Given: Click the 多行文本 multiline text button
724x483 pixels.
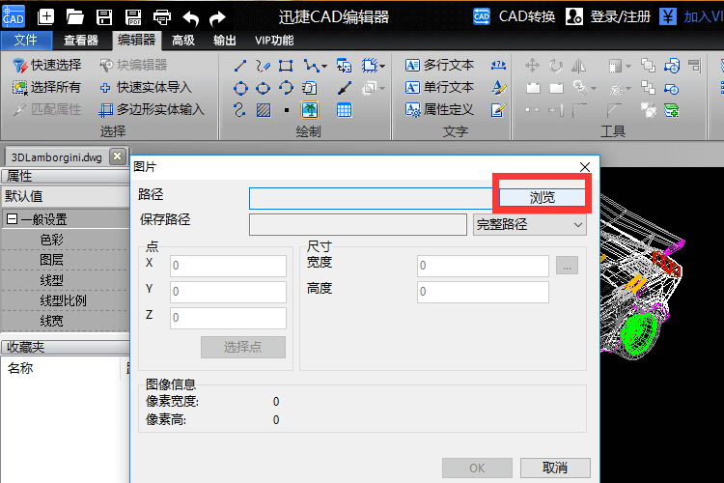Looking at the screenshot, I should click(439, 65).
